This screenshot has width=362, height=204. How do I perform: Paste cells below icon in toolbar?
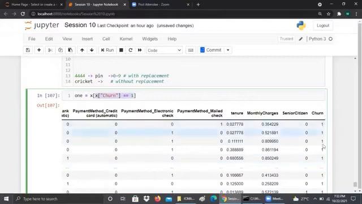[70, 50]
